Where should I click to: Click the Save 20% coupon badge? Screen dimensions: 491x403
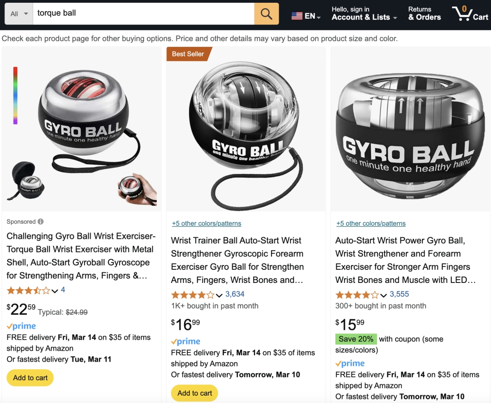pos(356,339)
